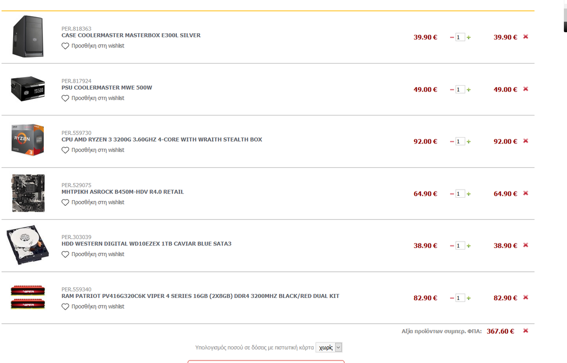Edit quantity field for CASE COOLERMASTER MASTERBOX
Viewport: 567px width, 363px height.
coord(460,37)
